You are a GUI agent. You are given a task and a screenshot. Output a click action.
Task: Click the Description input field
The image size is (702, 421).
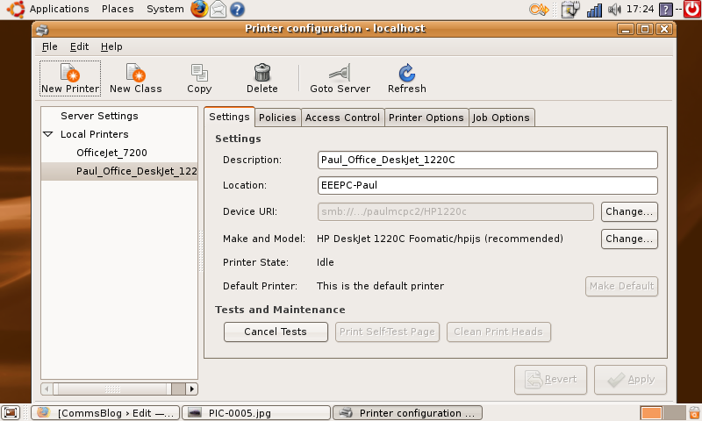tap(488, 161)
